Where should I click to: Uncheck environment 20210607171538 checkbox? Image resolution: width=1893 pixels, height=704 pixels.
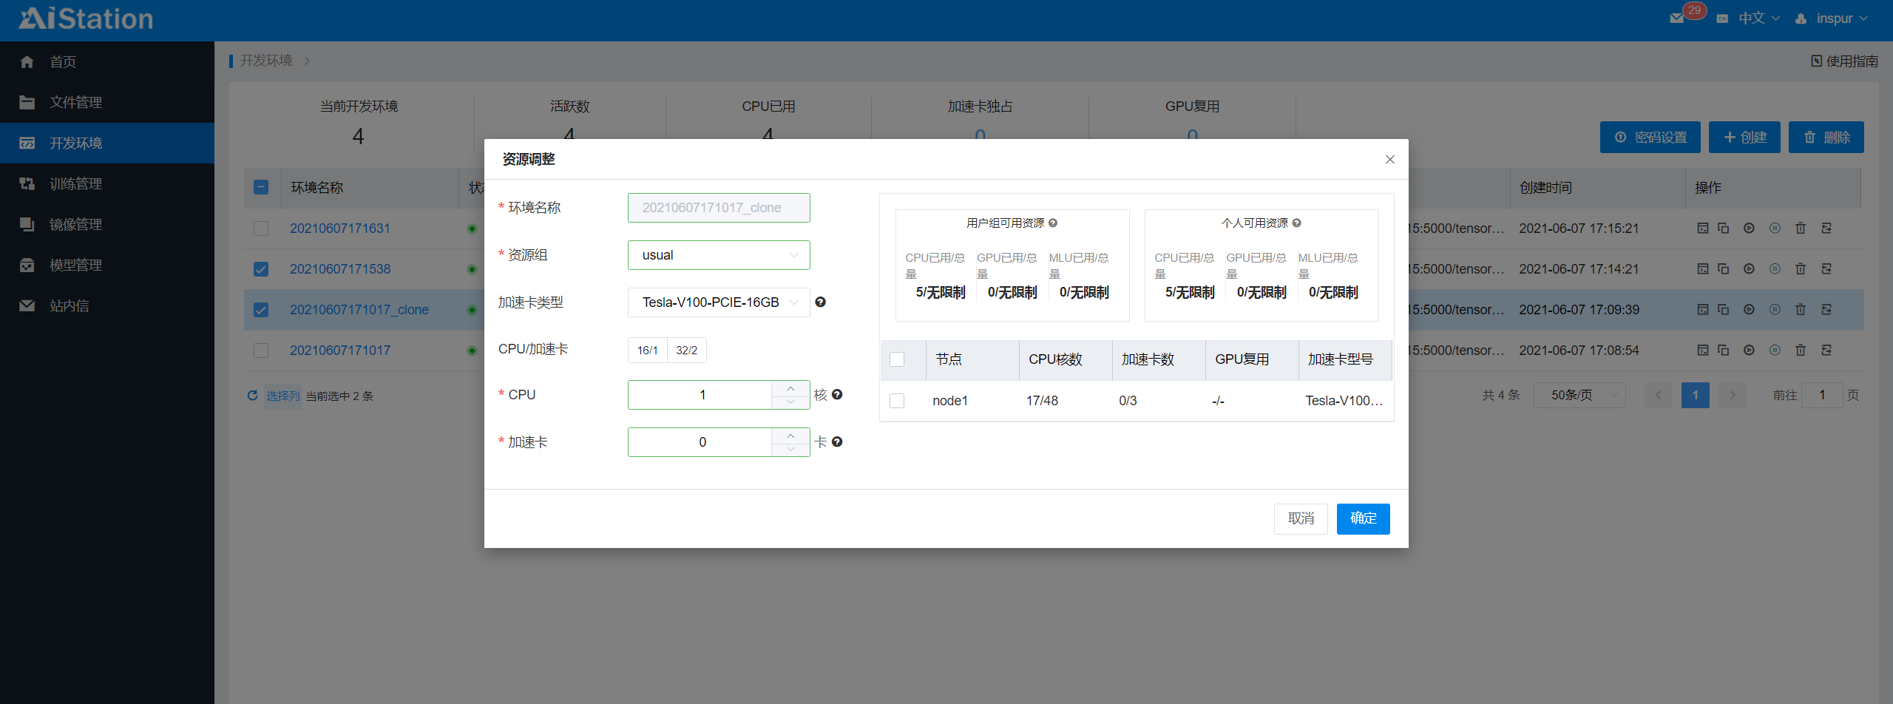(x=261, y=269)
